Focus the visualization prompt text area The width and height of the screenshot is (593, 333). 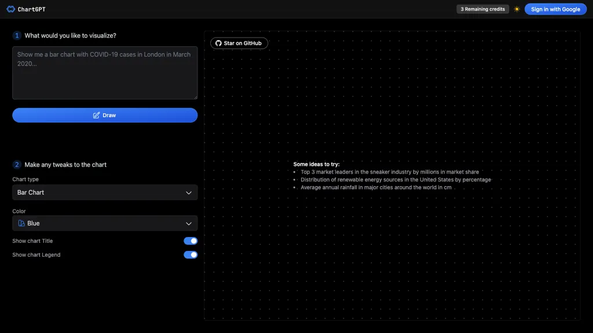click(105, 73)
